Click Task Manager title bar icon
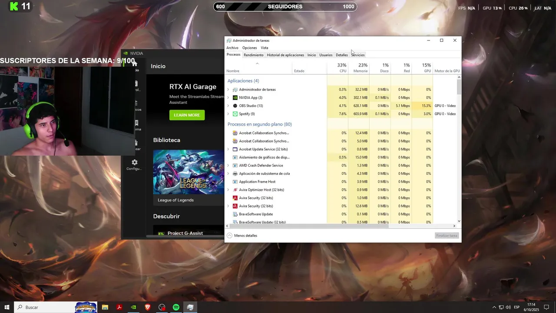This screenshot has width=556, height=313. point(229,40)
